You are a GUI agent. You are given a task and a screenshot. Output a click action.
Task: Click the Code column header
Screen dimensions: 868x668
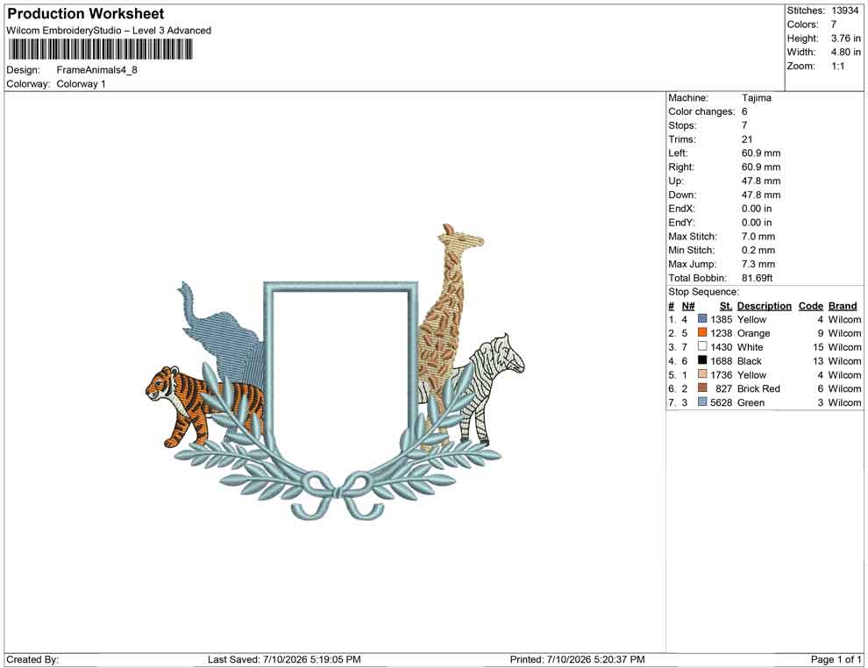[x=811, y=305]
